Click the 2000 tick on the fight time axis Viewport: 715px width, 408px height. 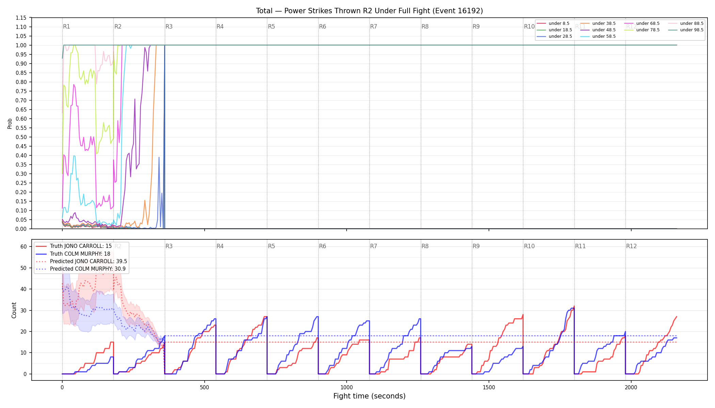click(x=631, y=387)
